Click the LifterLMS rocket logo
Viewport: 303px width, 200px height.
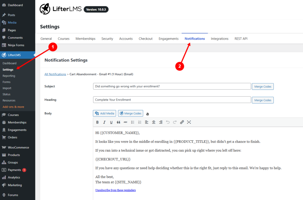[x=45, y=9]
